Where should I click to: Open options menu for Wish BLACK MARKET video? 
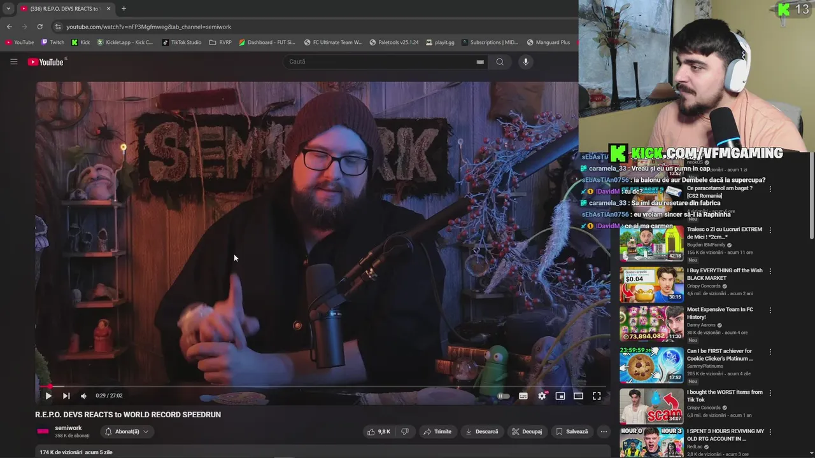point(770,271)
